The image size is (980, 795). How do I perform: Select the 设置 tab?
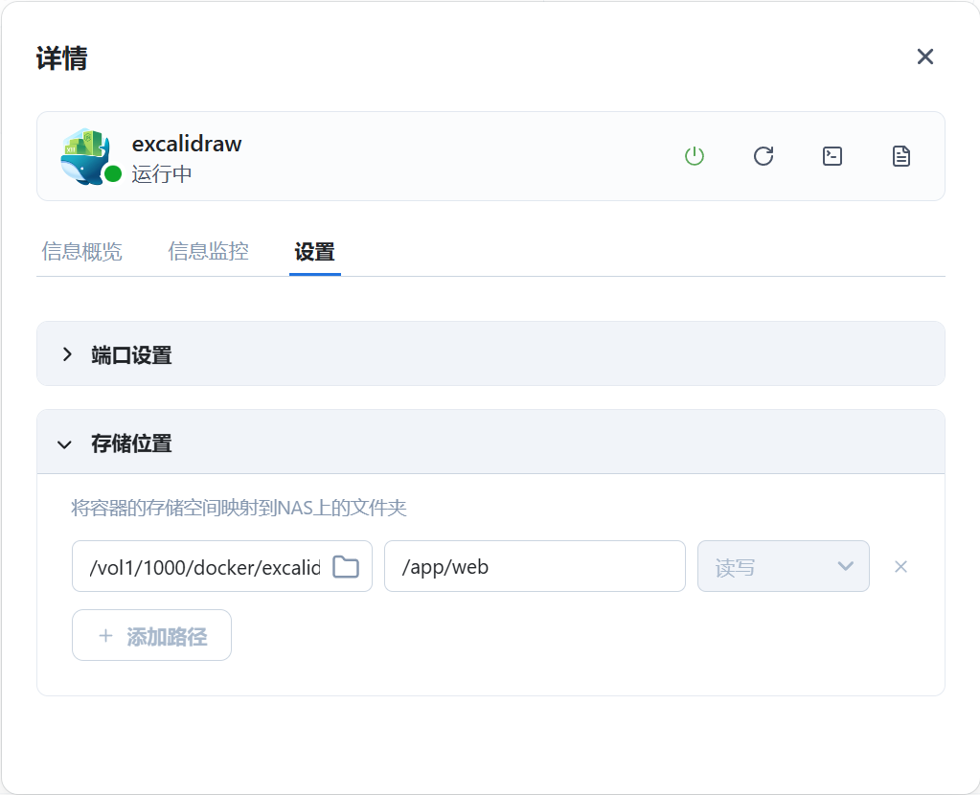pos(314,252)
